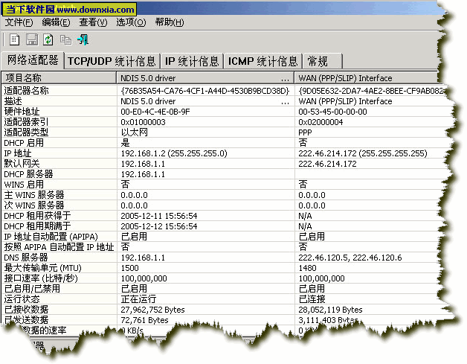Click the NDIS 5.0 driver column header
Image resolution: width=467 pixels, height=364 pixels.
click(204, 77)
